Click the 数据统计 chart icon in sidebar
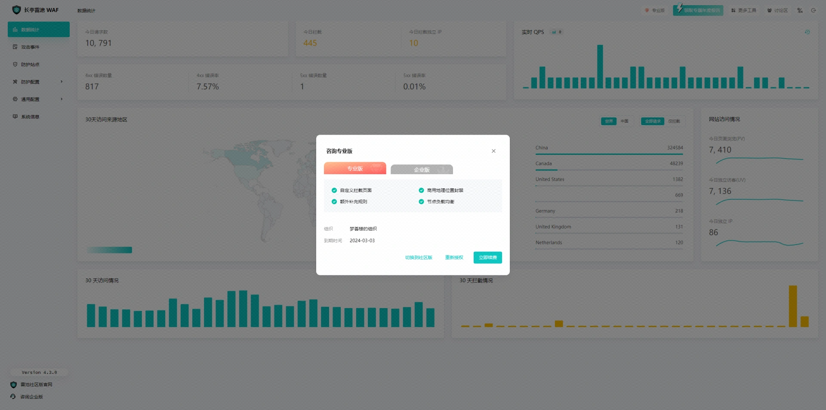The image size is (826, 410). point(15,29)
